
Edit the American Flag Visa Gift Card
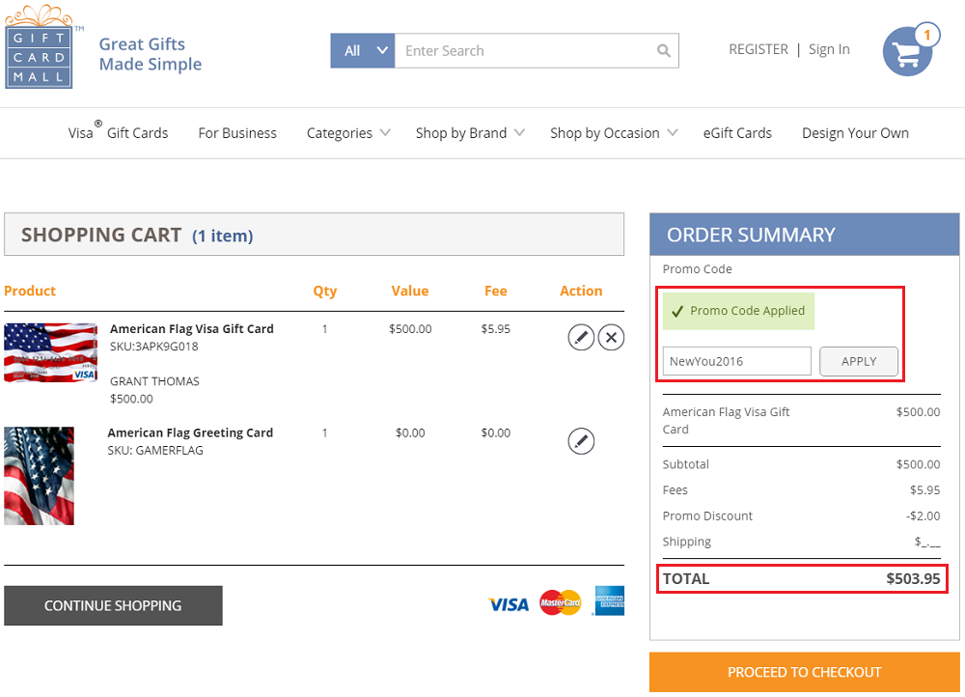tap(580, 337)
